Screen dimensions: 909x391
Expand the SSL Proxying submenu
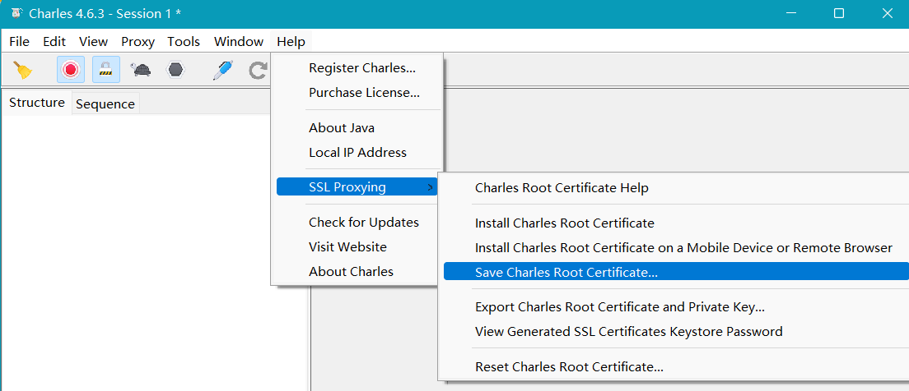[357, 186]
